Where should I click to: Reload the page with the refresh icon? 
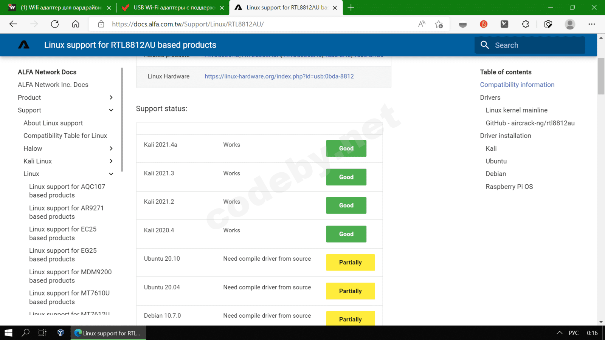point(55,24)
